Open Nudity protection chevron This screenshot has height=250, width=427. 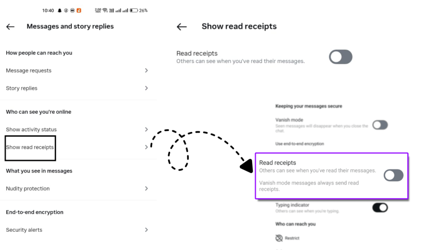[x=146, y=188]
